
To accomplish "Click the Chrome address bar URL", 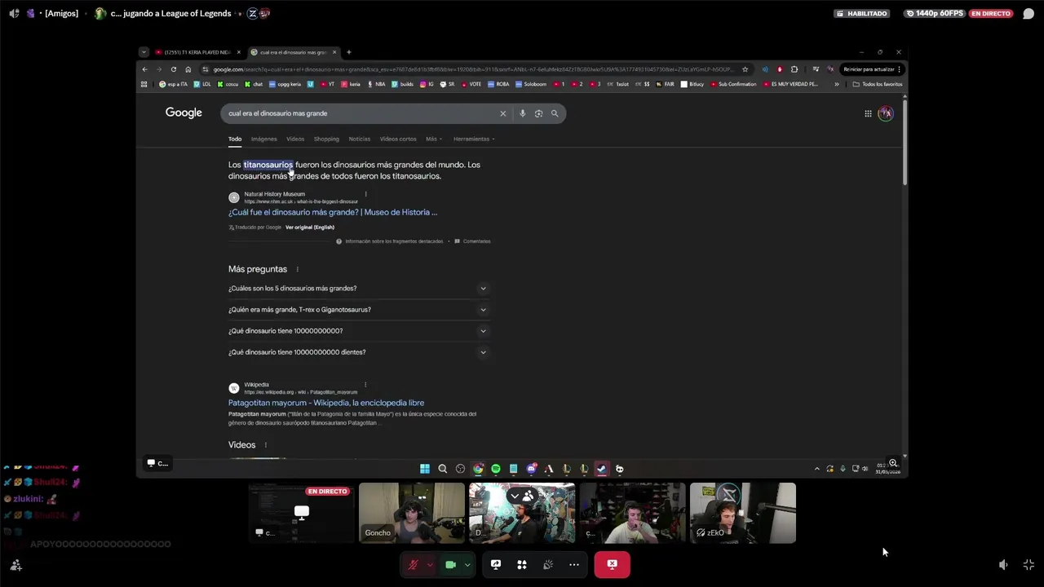I will tap(473, 69).
